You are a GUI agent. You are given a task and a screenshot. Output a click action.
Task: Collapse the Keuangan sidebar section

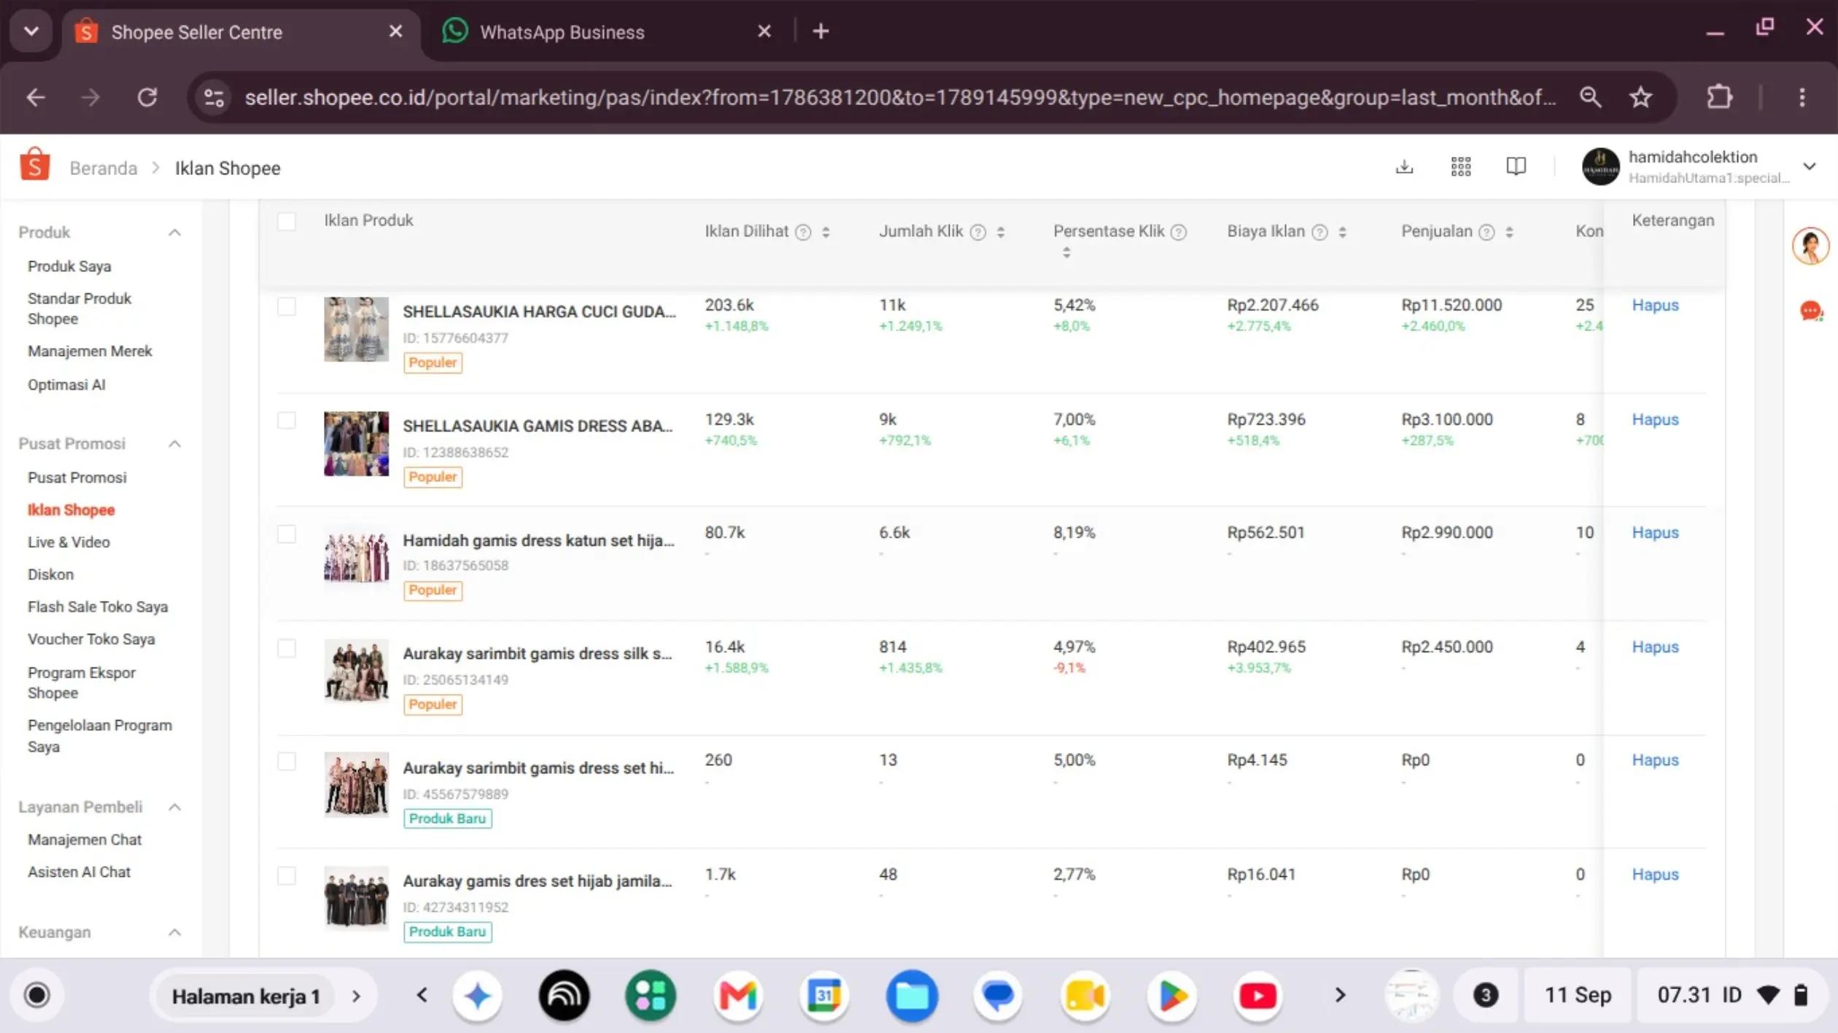tap(174, 932)
